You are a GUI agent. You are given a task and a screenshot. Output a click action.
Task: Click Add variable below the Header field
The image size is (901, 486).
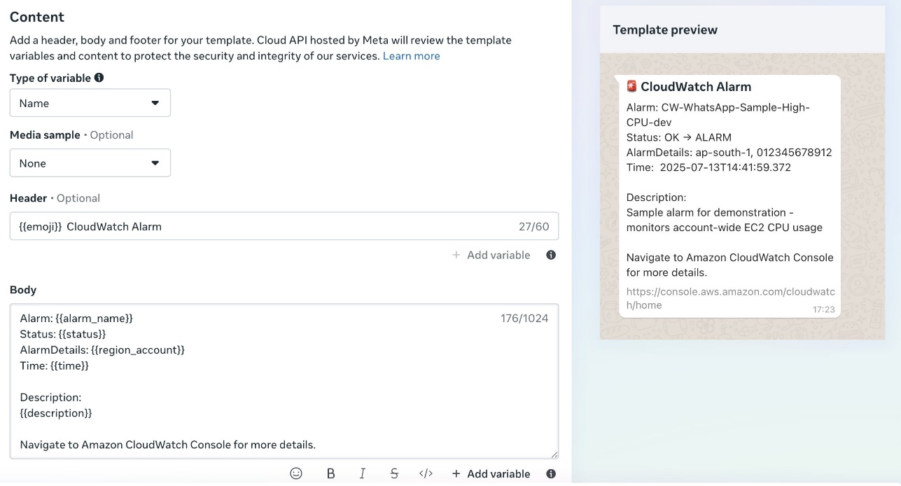491,255
